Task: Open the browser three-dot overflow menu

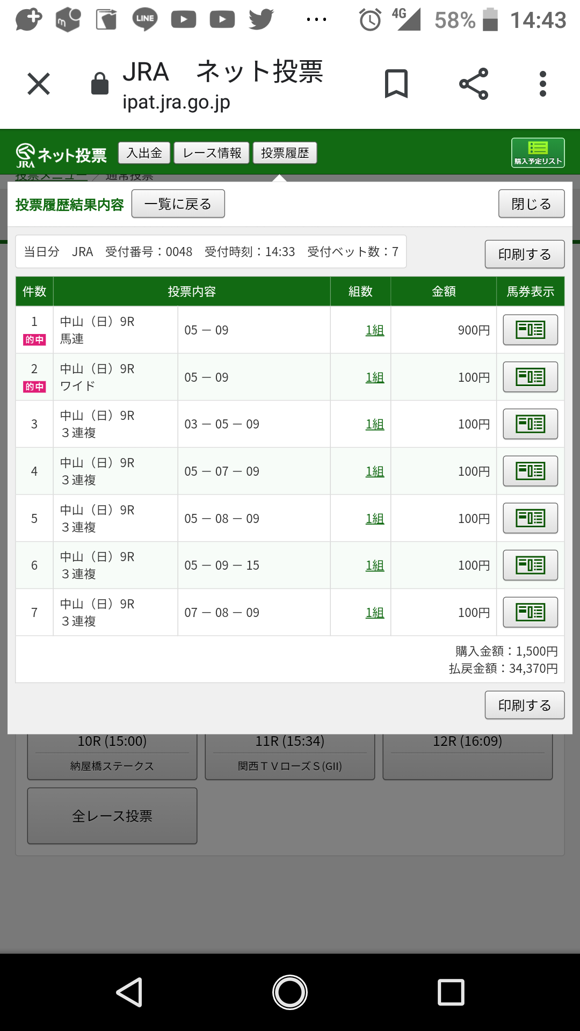Action: click(543, 84)
